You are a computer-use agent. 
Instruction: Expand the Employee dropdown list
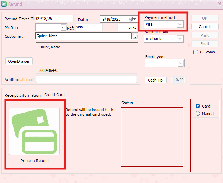pos(180,63)
